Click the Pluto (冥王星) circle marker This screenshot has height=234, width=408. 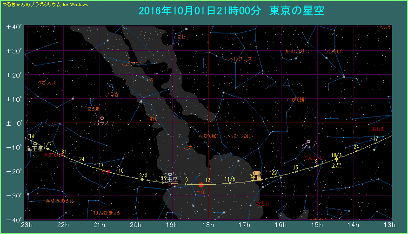(x=170, y=175)
